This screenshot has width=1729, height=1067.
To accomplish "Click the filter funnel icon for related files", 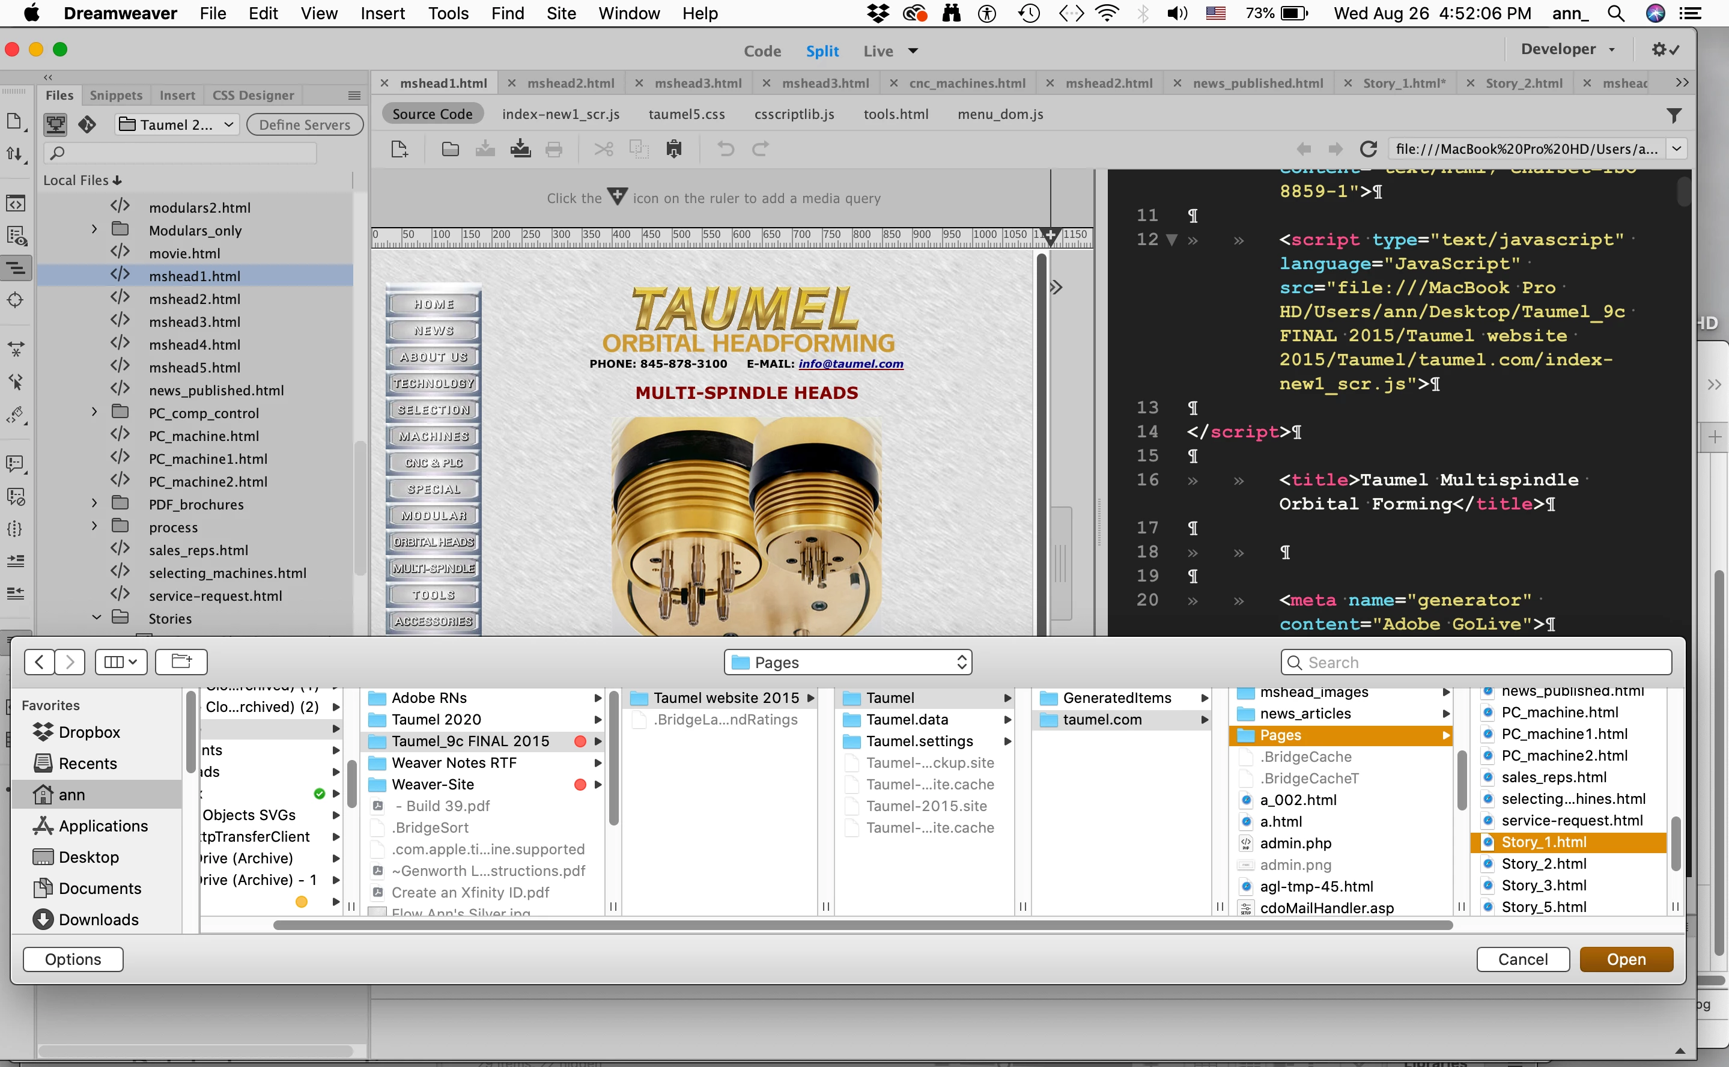I will click(x=1674, y=115).
